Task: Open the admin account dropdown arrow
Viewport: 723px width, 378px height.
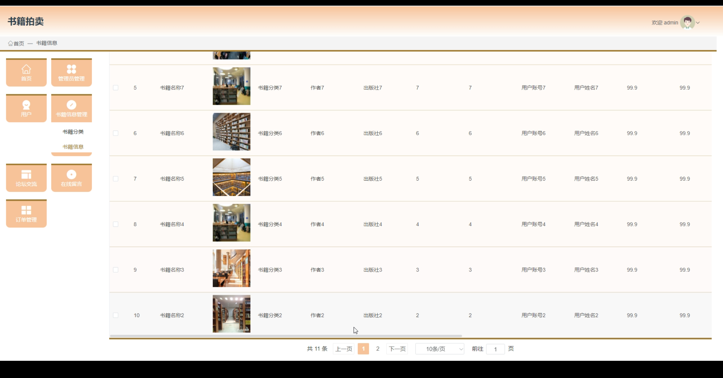Action: 698,23
